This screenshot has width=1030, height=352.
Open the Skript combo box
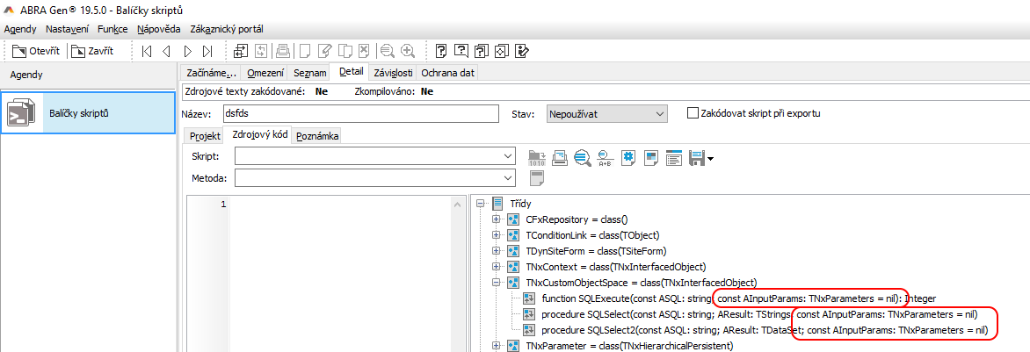pyautogui.click(x=374, y=156)
